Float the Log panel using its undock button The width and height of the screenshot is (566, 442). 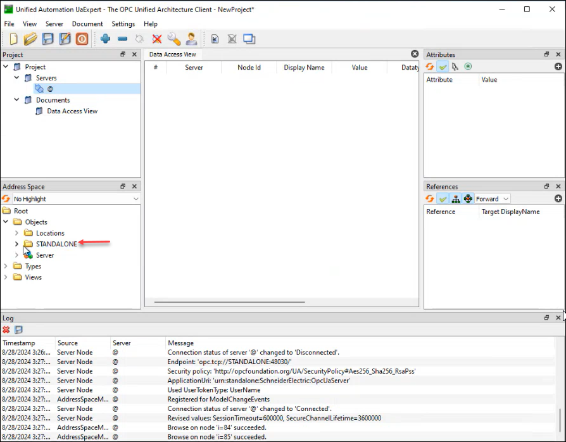click(546, 317)
